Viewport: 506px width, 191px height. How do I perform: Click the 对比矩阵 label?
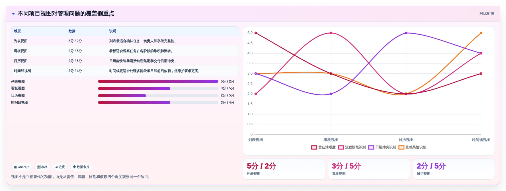point(487,14)
